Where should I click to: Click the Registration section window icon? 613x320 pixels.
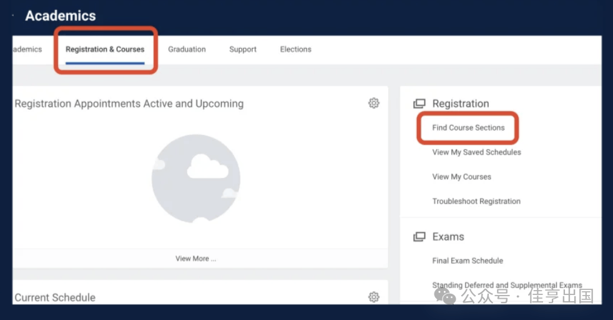[419, 104]
